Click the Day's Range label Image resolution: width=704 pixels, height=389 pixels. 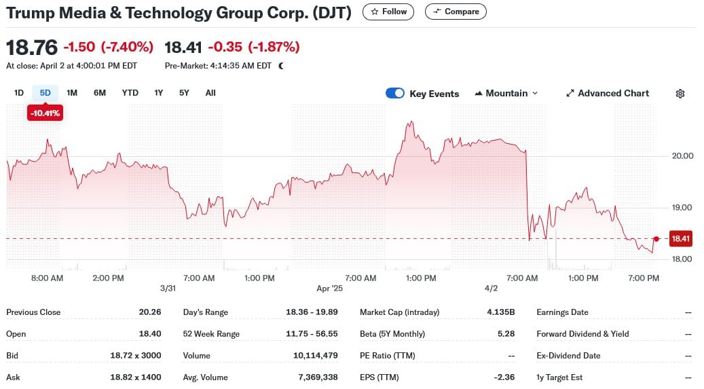pos(206,312)
